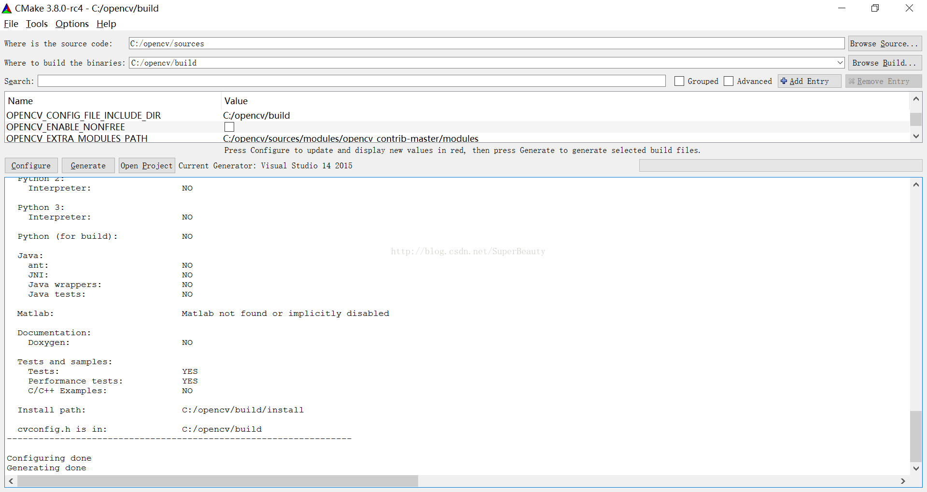Enable the Advanced checkbox

[729, 81]
